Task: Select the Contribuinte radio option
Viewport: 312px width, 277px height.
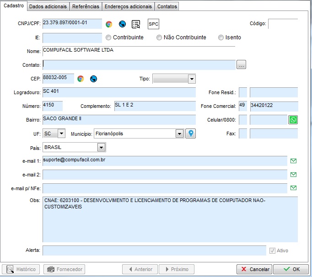Action: (109, 37)
